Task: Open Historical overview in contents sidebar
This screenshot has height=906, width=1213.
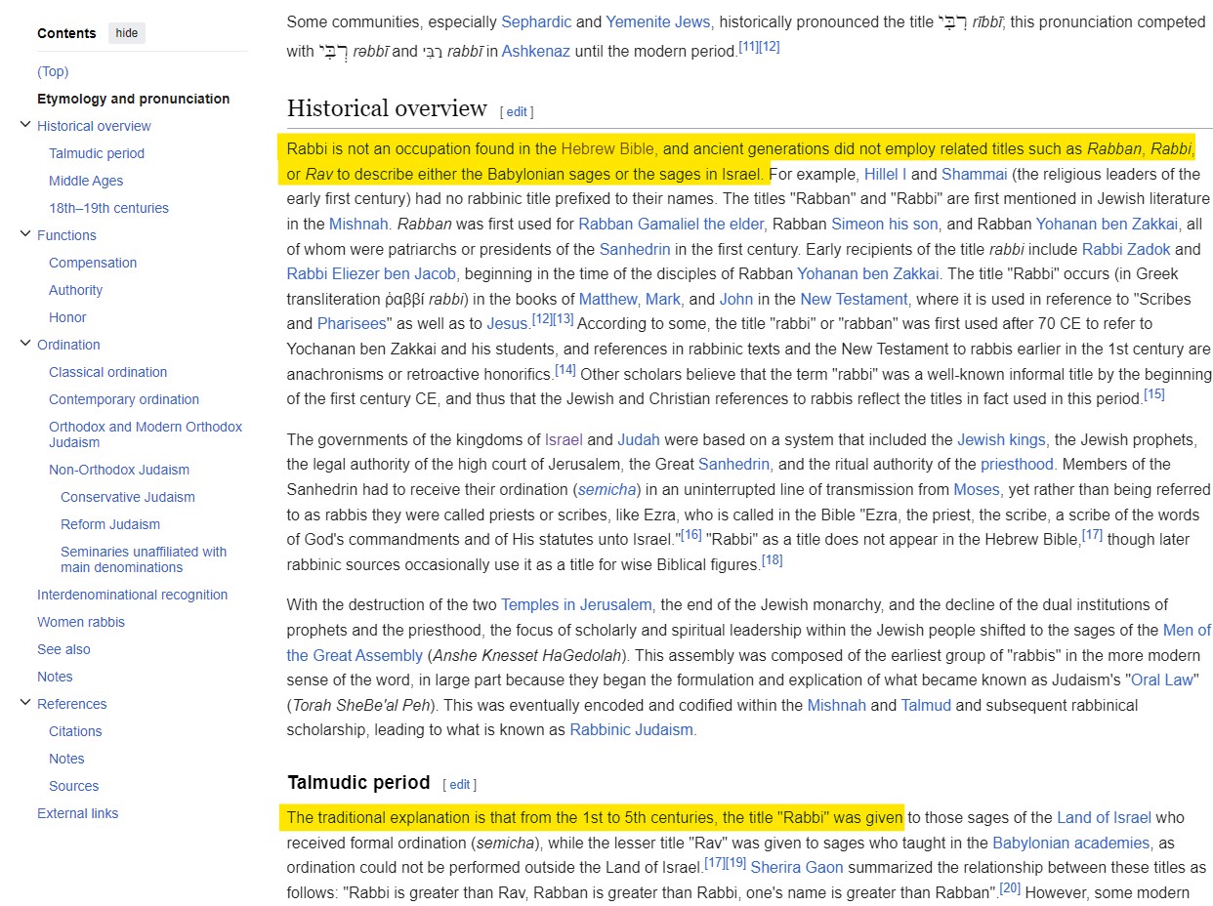Action: coord(94,126)
